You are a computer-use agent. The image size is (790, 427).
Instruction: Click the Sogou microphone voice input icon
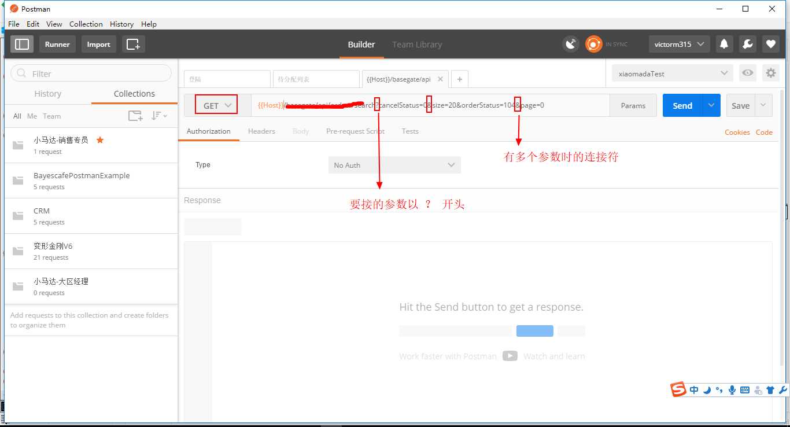[x=732, y=390]
